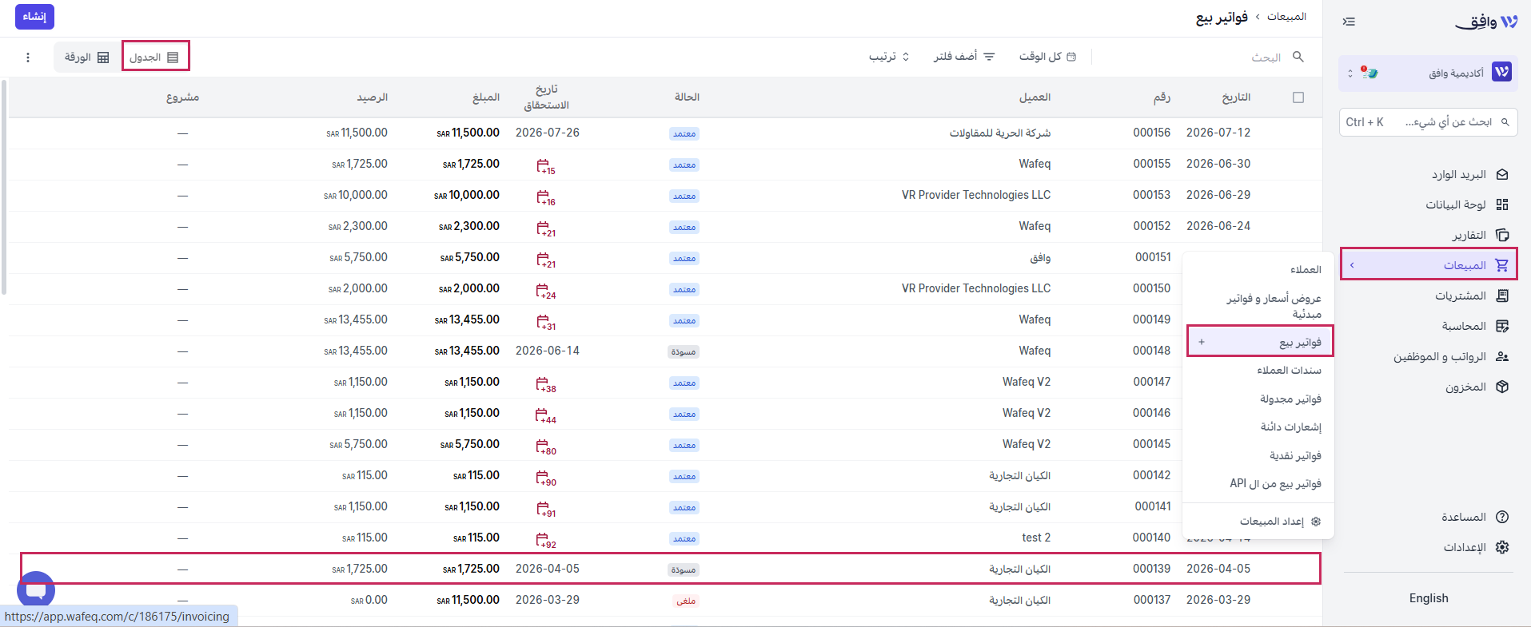Click the vertical scrollbar beside the table
The width and height of the screenshot is (1531, 627).
tap(4, 187)
